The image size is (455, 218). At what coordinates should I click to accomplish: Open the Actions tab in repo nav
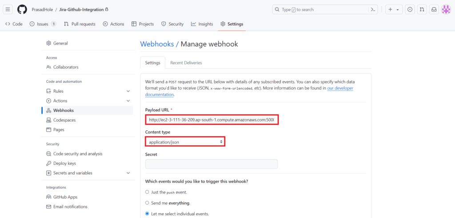click(x=113, y=24)
